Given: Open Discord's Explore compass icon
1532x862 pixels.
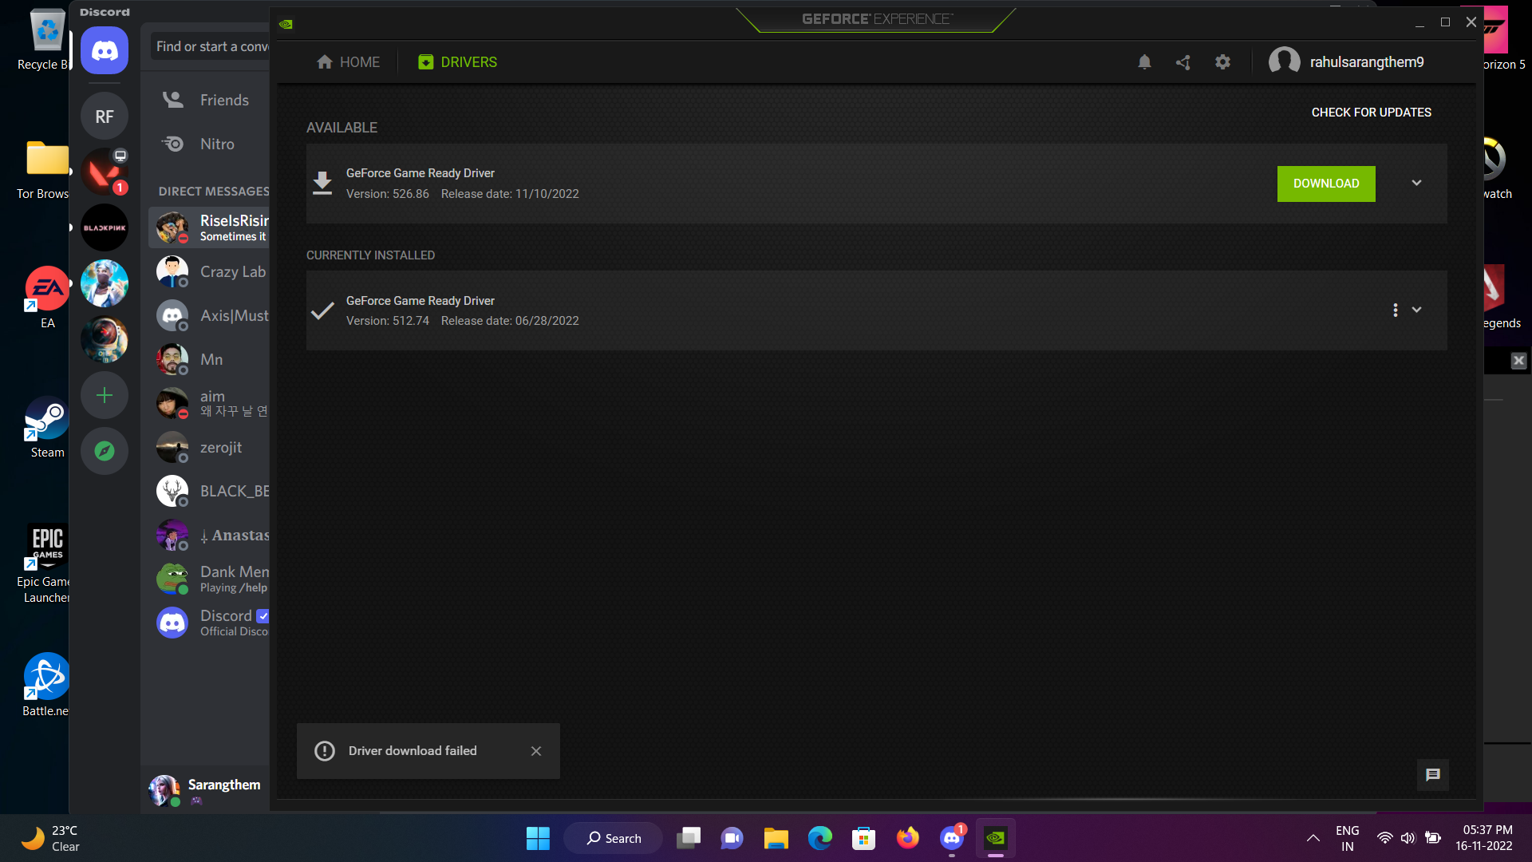Looking at the screenshot, I should pos(104,450).
